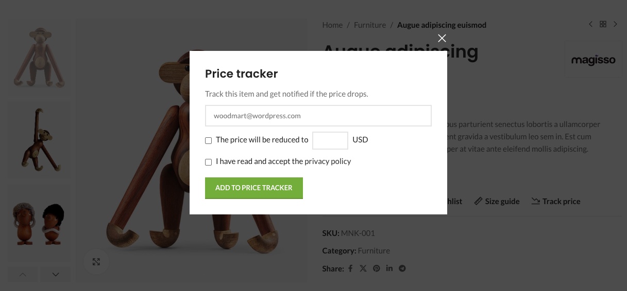Share product on LinkedIn
The image size is (627, 291).
pos(389,268)
